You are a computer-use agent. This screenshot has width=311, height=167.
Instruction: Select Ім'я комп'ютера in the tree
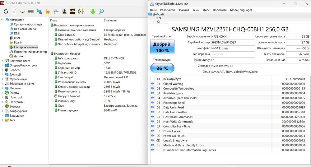tap(25, 29)
